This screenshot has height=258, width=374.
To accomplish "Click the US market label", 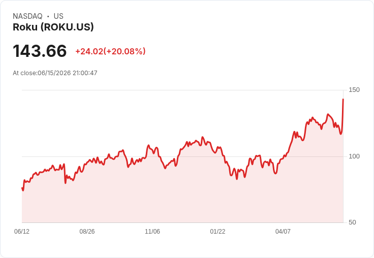I will click(58, 16).
